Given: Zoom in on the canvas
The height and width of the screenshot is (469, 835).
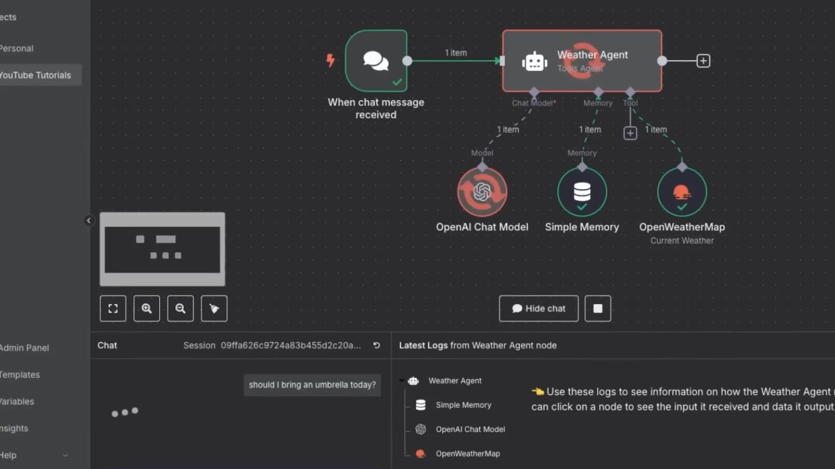Looking at the screenshot, I should coord(147,308).
